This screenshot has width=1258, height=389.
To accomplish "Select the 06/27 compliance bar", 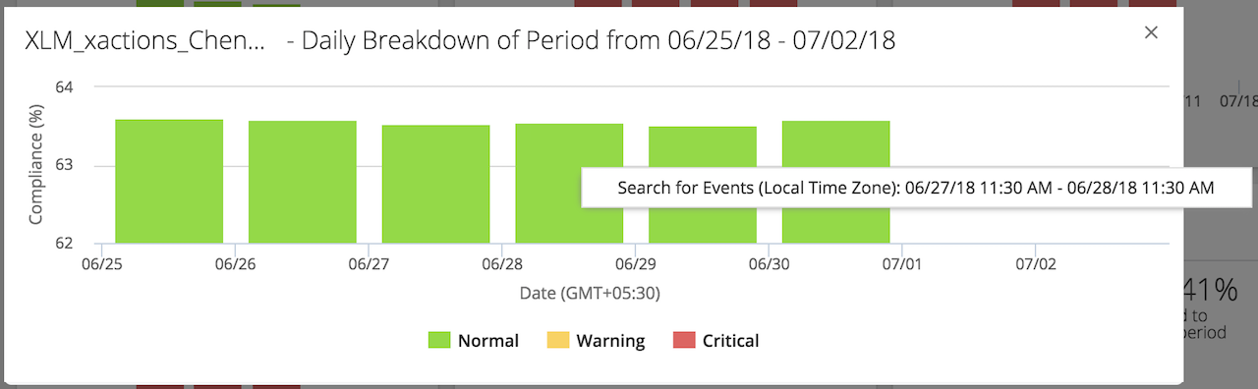I will coord(436,184).
